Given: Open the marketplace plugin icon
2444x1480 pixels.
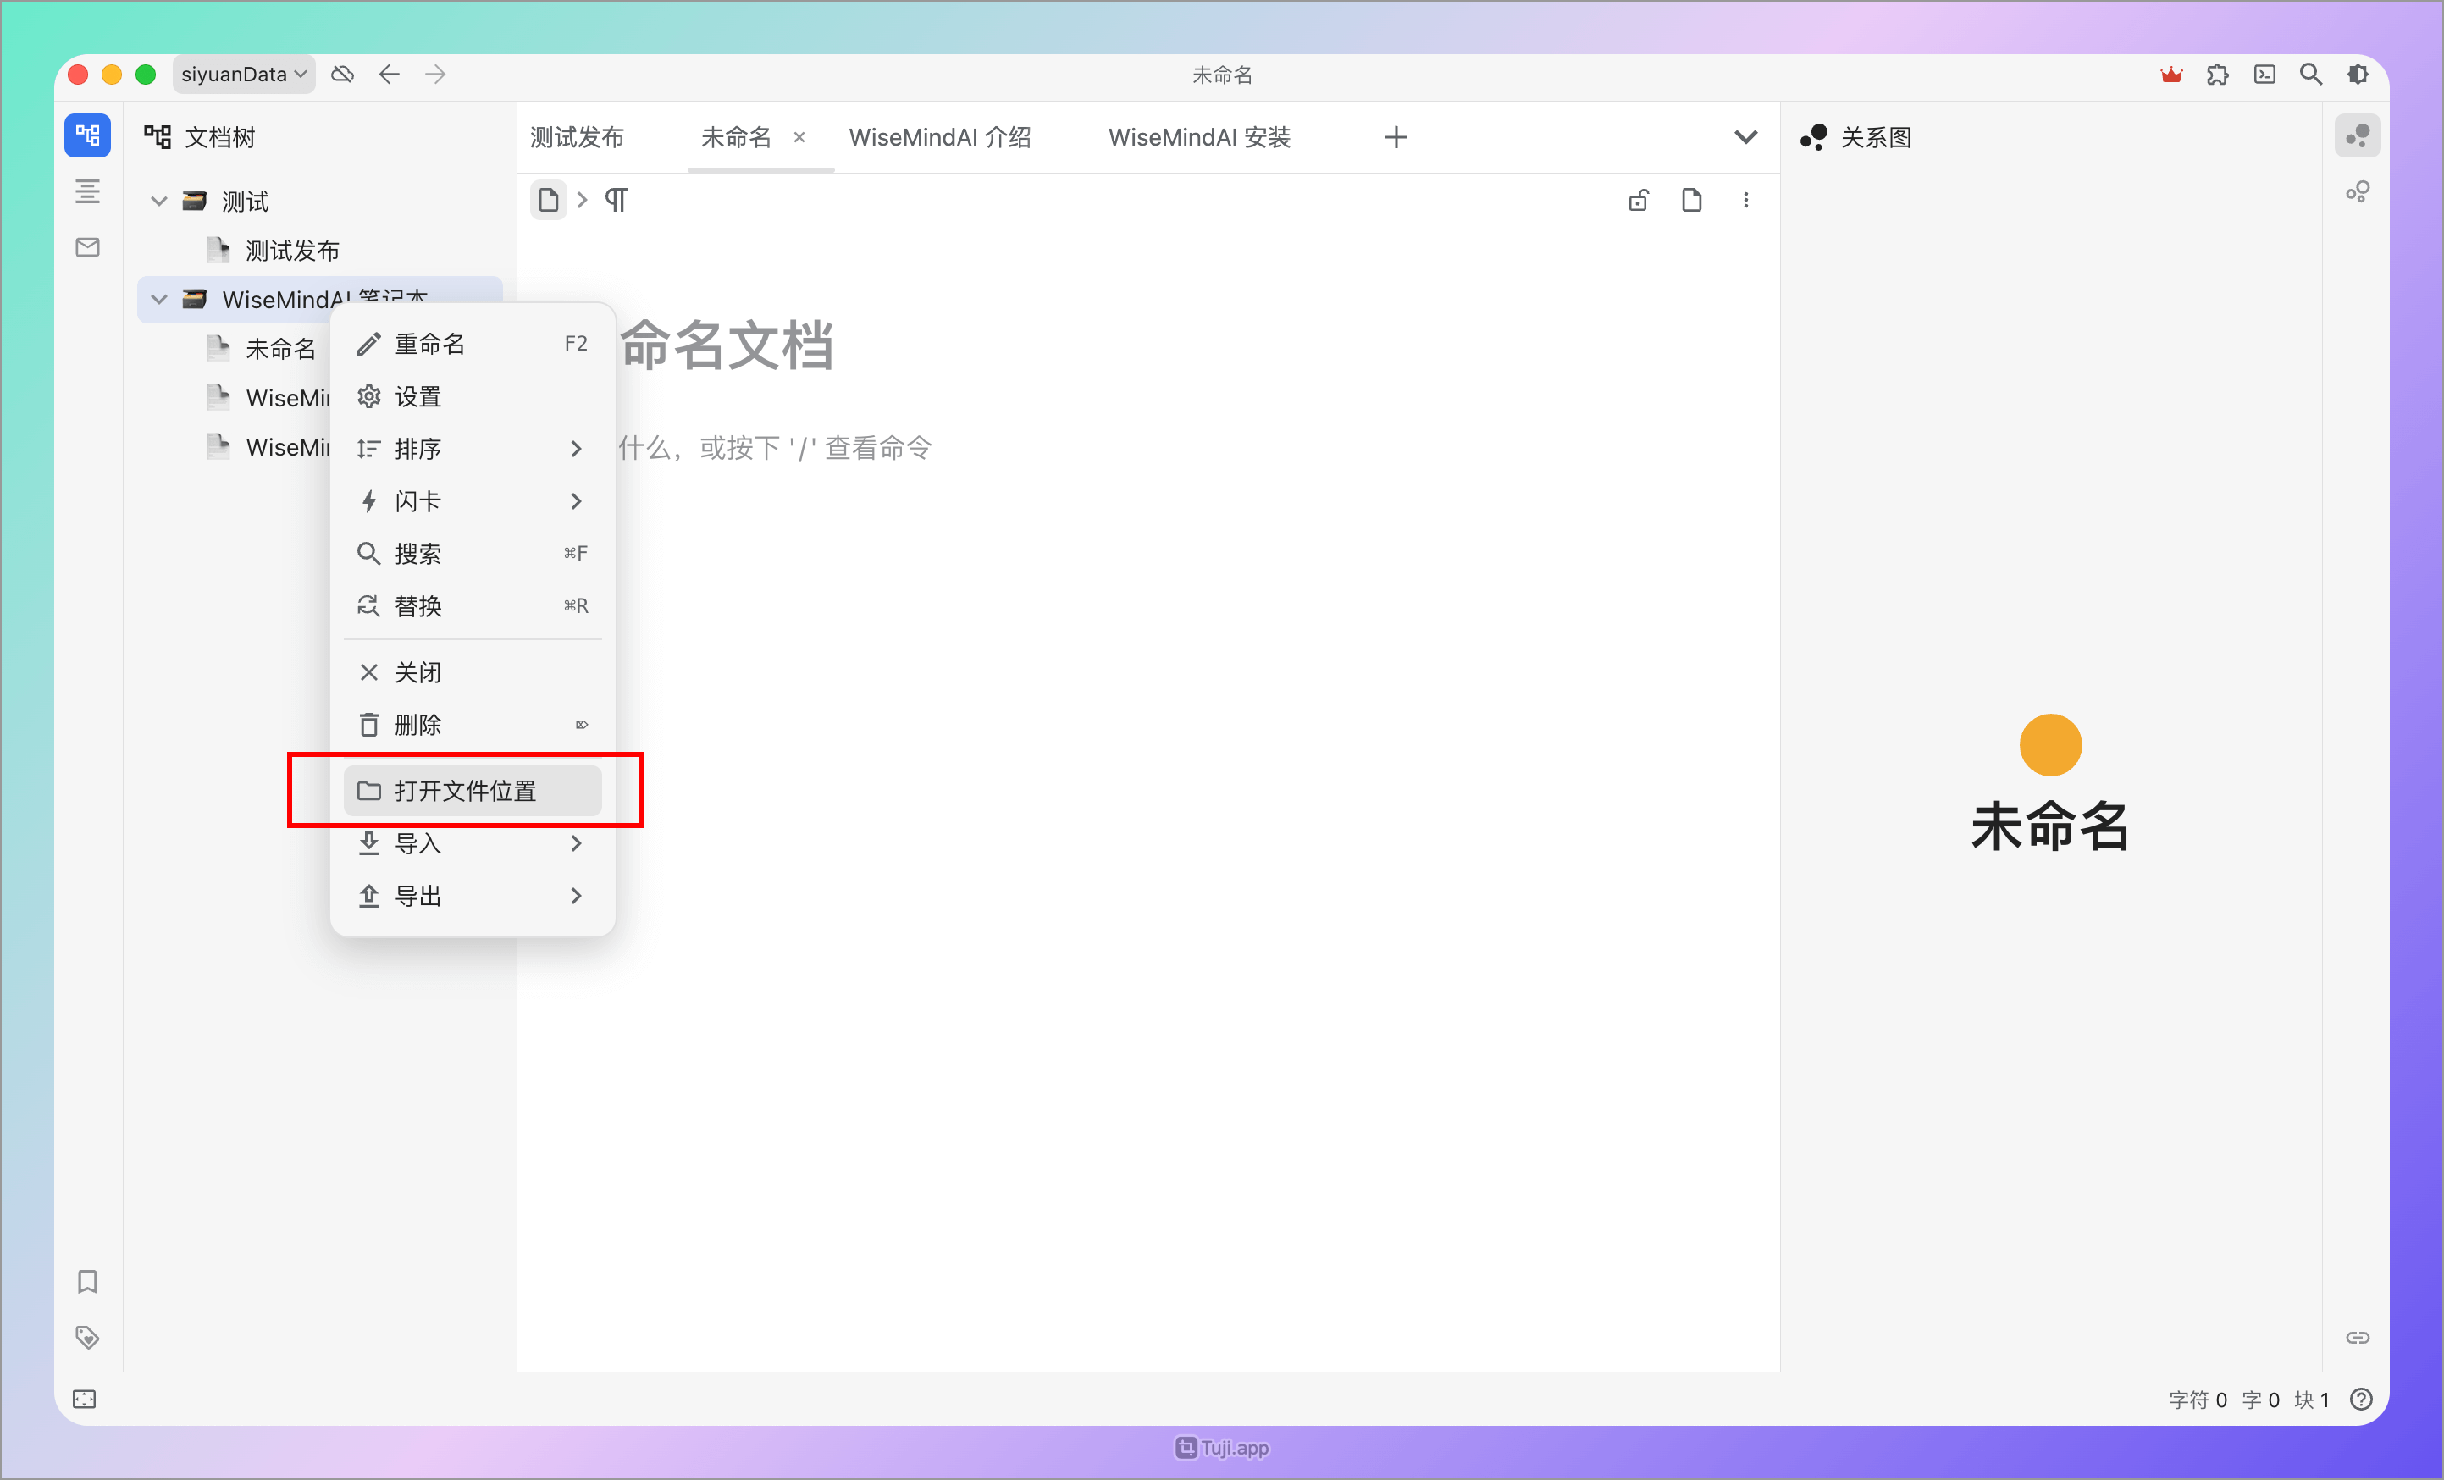Looking at the screenshot, I should click(2218, 75).
